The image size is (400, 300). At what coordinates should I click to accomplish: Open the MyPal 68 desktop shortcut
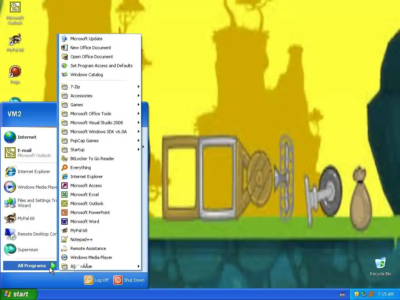coord(15,43)
